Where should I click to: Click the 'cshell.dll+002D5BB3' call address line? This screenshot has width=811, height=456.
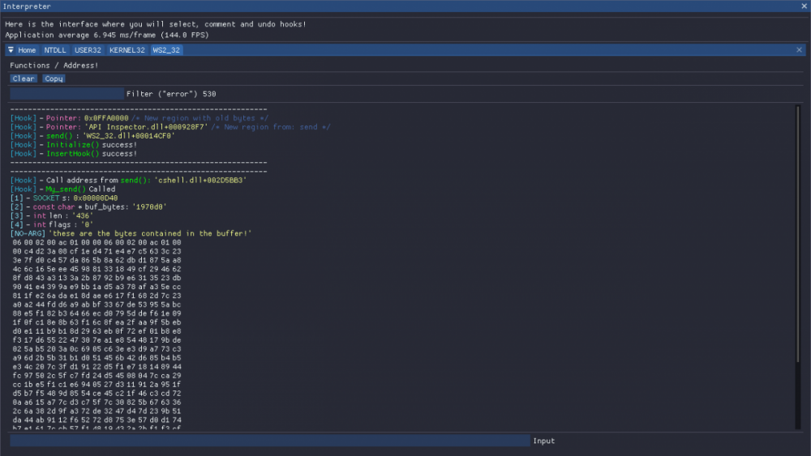click(128, 181)
